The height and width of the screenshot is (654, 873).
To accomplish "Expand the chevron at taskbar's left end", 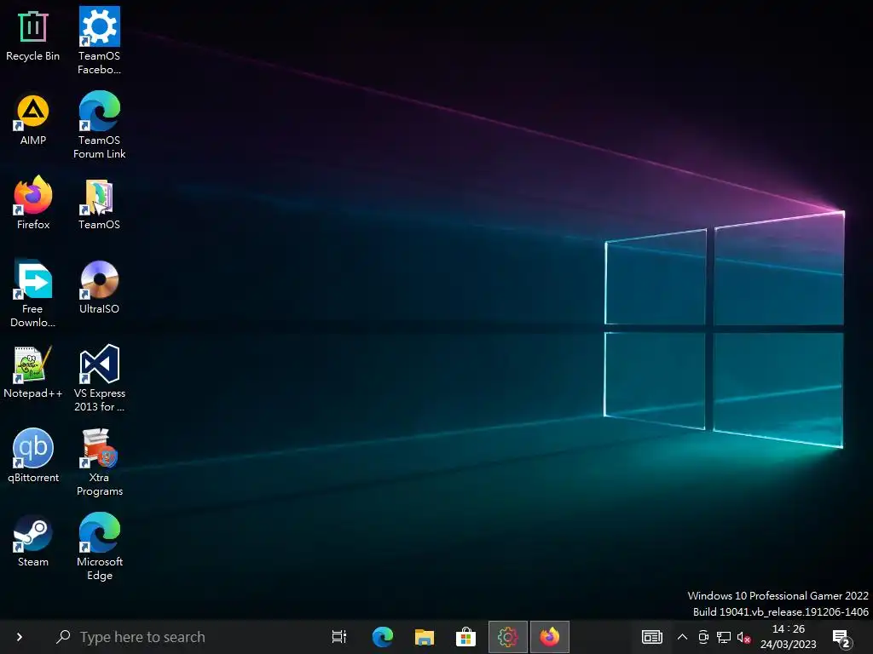I will click(20, 637).
